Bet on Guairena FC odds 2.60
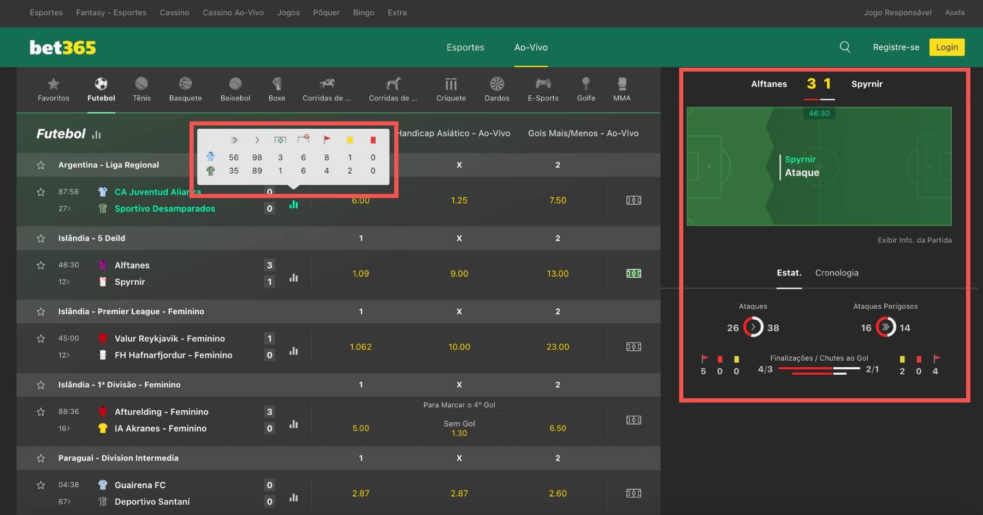The width and height of the screenshot is (983, 515). (x=558, y=493)
